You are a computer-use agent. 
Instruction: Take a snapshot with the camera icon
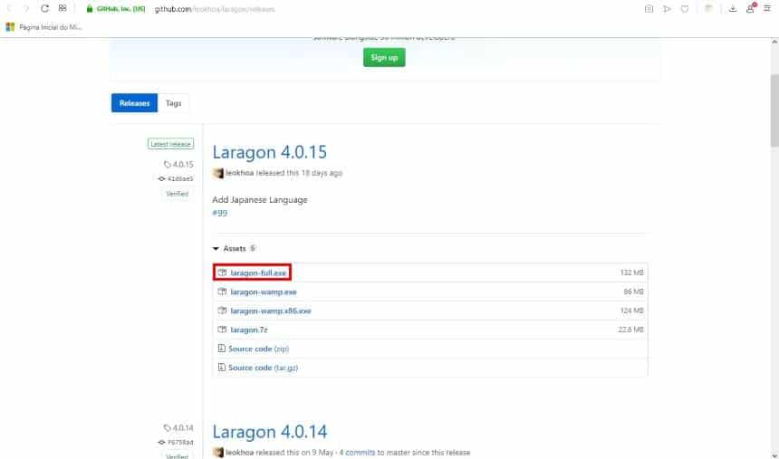649,9
